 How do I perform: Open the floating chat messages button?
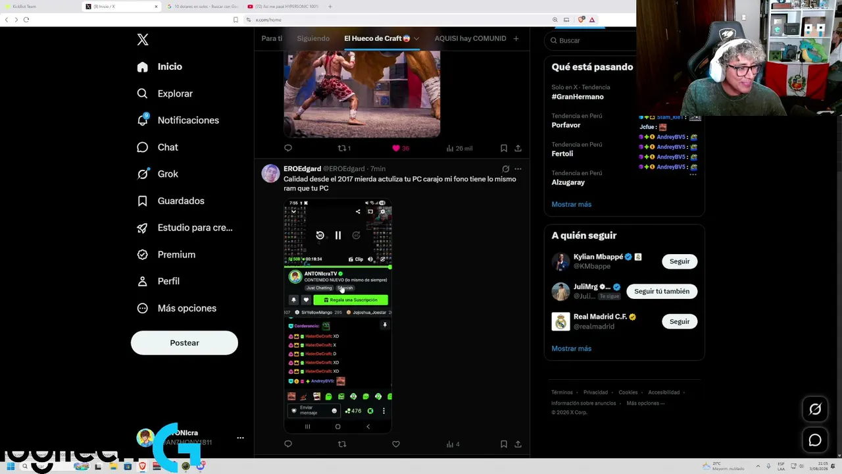coord(815,440)
